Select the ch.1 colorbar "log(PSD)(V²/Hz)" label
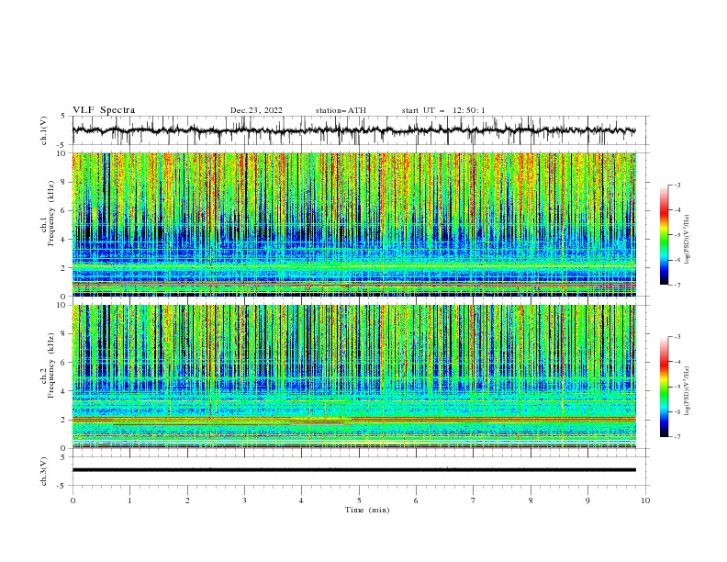Screen dimensions: 727x562 (687, 240)
